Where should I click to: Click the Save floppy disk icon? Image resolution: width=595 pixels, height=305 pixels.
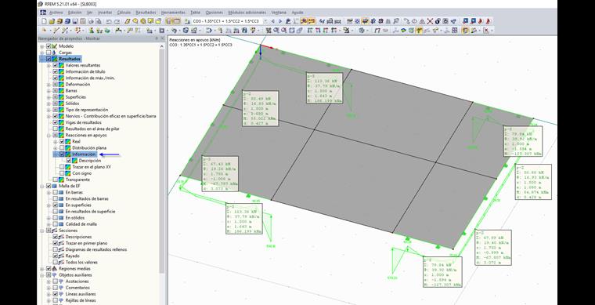[x=75, y=21]
